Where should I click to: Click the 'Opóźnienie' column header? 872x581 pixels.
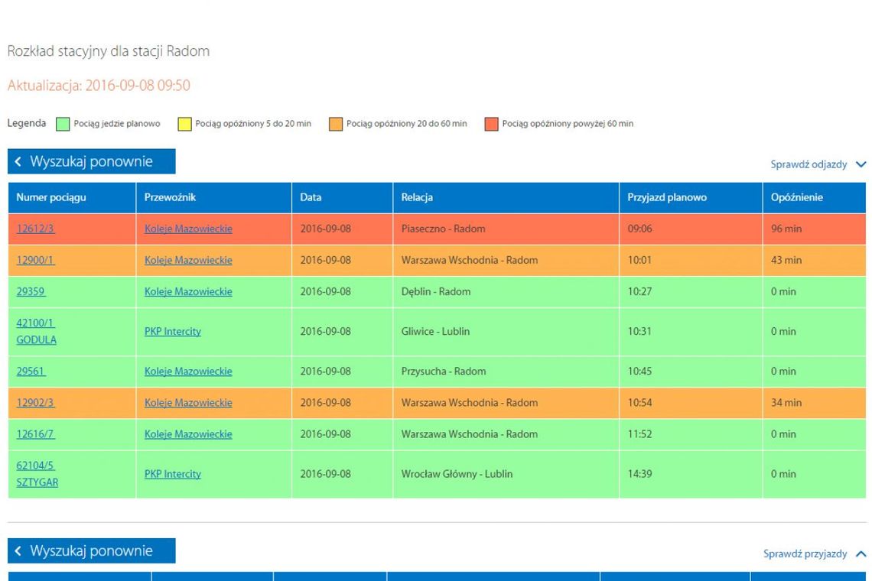(x=796, y=197)
